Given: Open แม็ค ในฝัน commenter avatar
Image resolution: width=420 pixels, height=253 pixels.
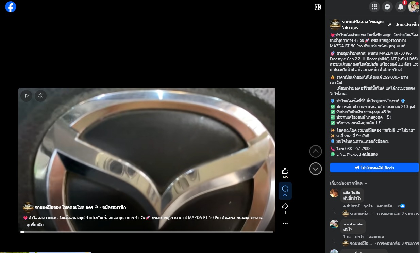Looking at the screenshot, I should click(334, 193).
